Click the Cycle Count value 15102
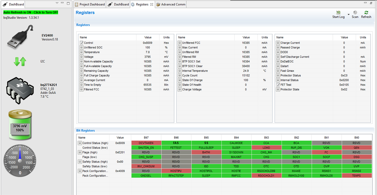 246,75
